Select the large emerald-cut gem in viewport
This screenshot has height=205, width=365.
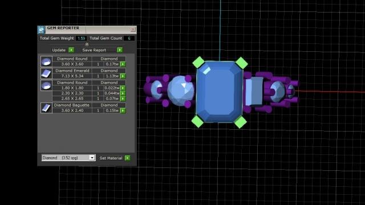click(219, 92)
